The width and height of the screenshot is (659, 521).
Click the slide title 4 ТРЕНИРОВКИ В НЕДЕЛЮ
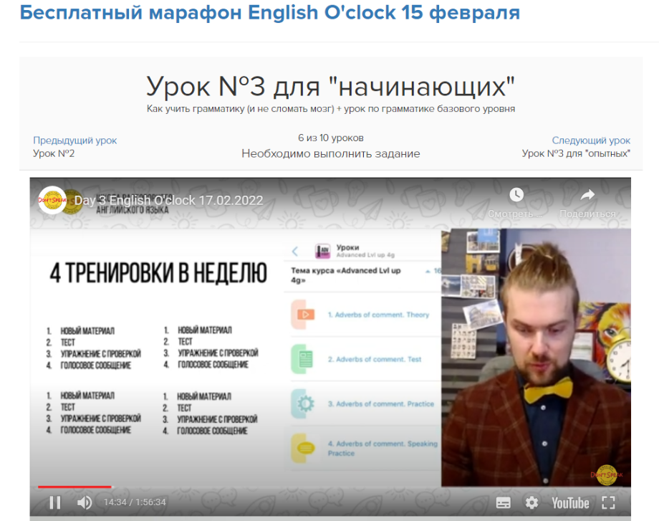pyautogui.click(x=158, y=272)
